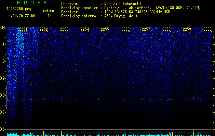Screen dimensions: 215x136
Task: Click the red meteor echo after 2259
Action: [x=193, y=98]
